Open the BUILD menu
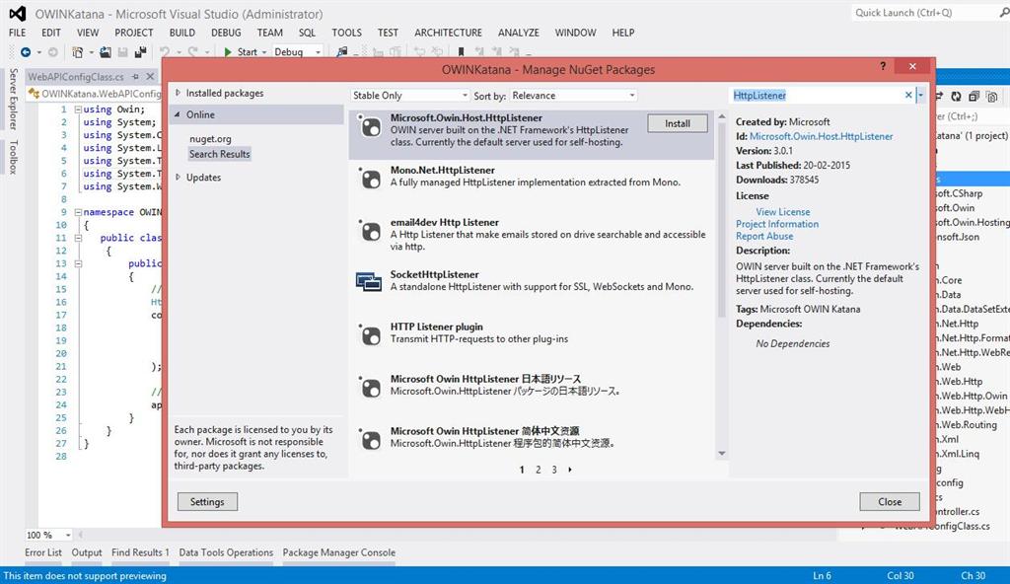Screen dimensions: 1010x584 pos(182,33)
